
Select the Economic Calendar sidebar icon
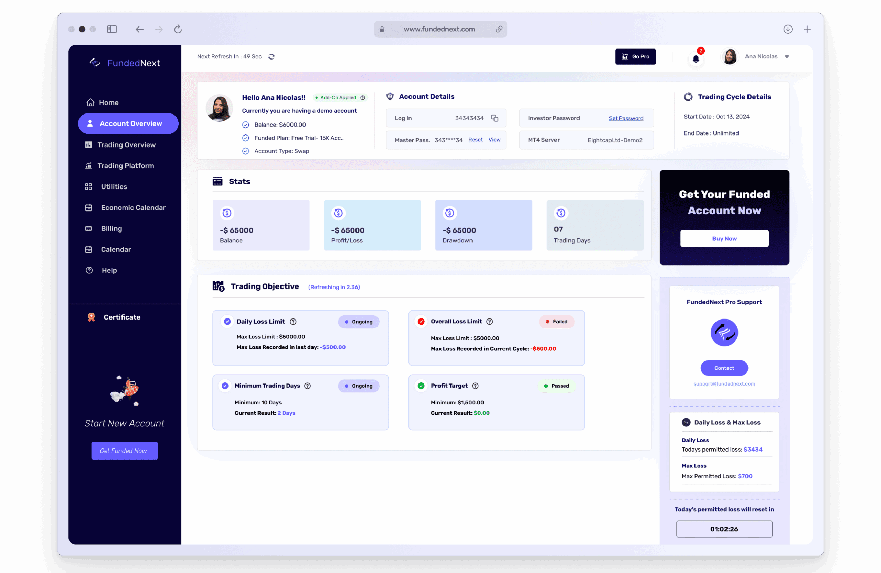tap(89, 207)
